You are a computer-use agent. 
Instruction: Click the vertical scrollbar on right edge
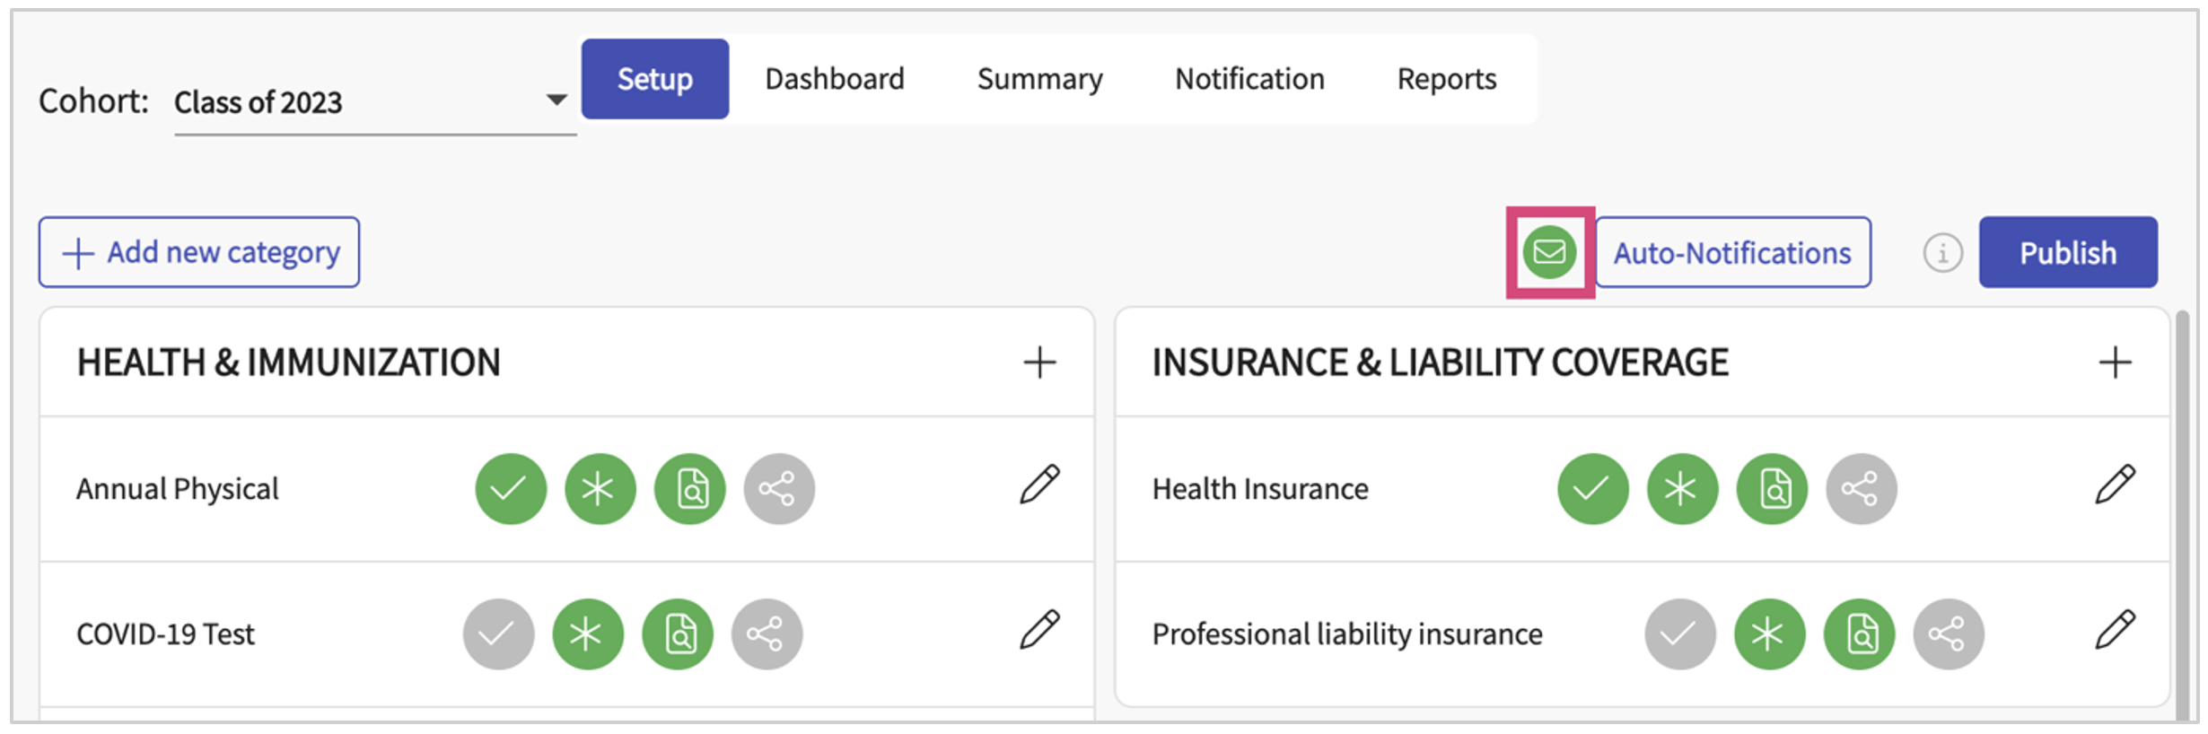point(2181,511)
